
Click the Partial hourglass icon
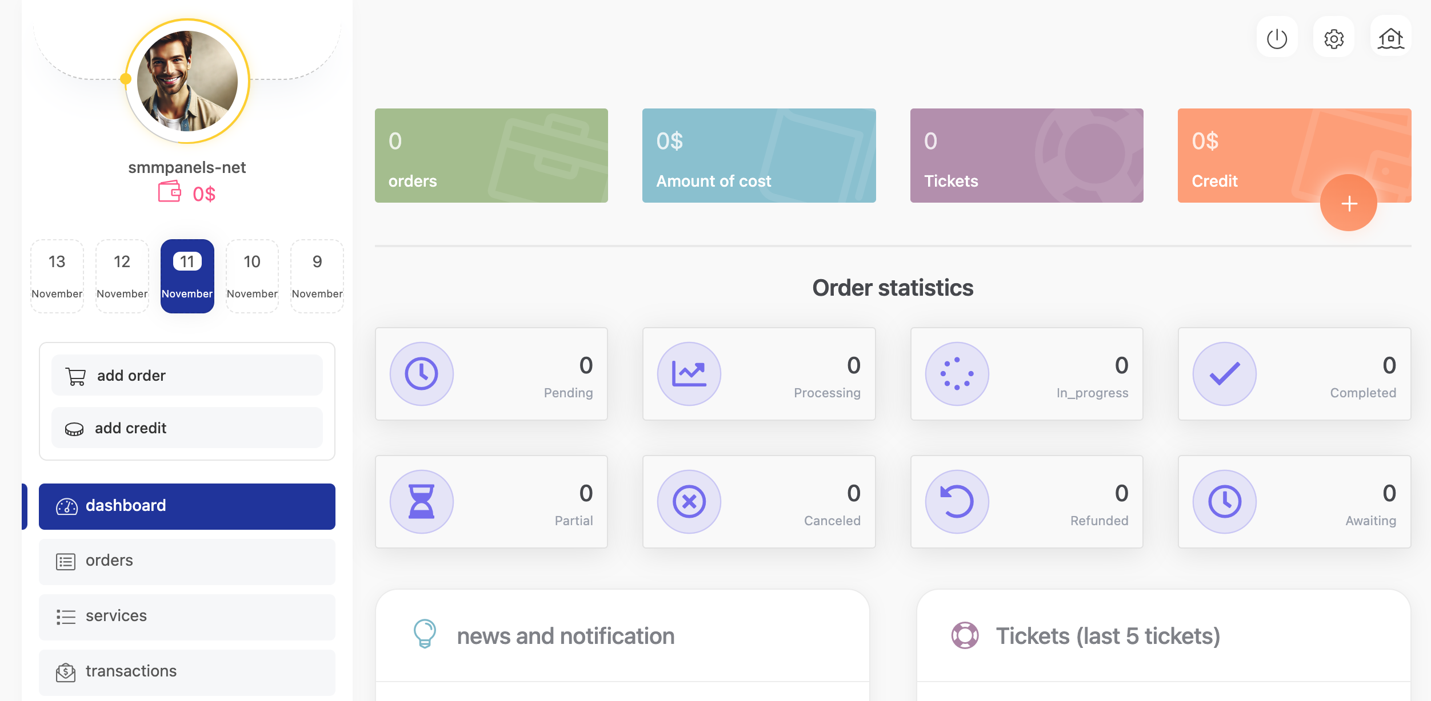click(x=421, y=502)
